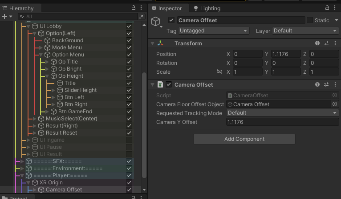Click the Hierarchy search-by-type scene icon

tap(142, 16)
